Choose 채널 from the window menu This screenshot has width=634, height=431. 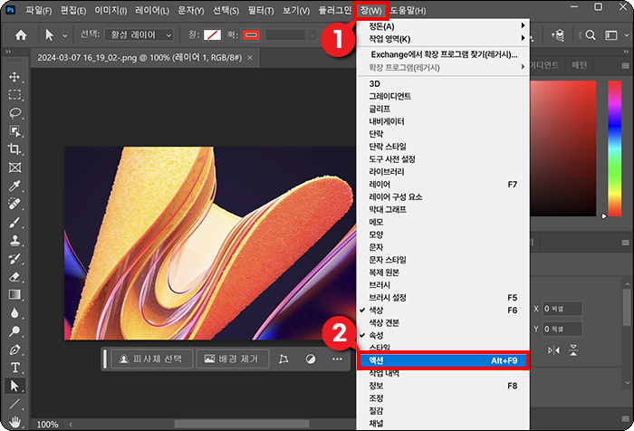443,424
